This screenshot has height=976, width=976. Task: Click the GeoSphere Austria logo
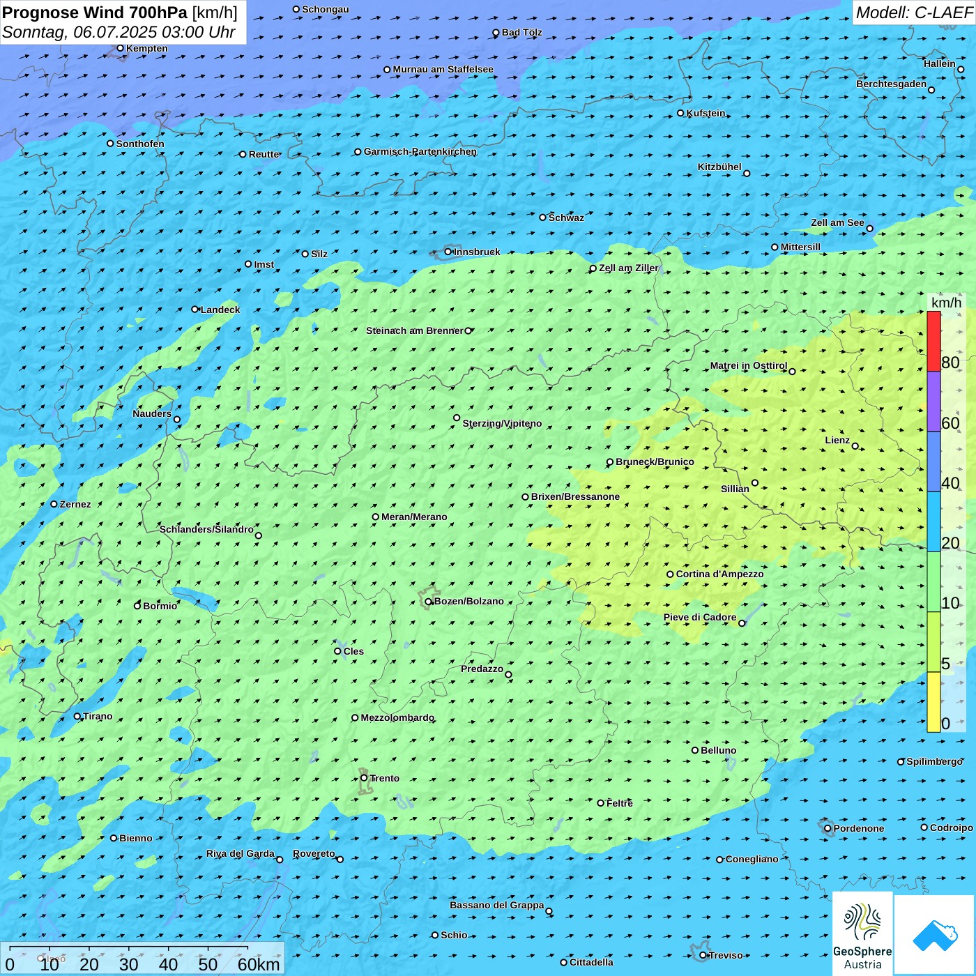point(862,934)
